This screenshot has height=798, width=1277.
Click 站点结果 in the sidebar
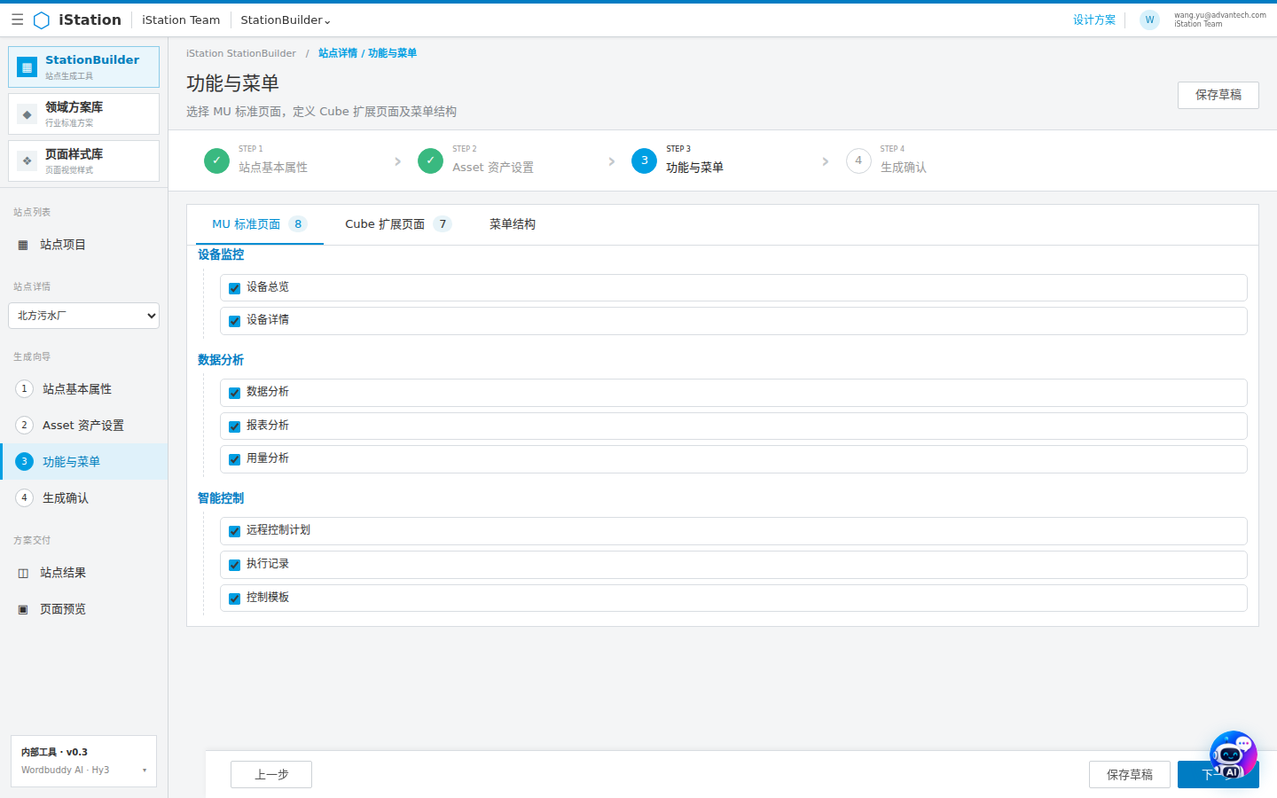[83, 573]
